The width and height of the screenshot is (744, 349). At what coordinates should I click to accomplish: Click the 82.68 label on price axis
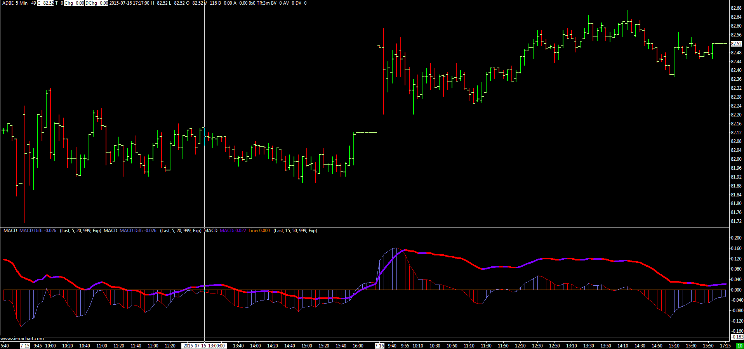(x=736, y=8)
